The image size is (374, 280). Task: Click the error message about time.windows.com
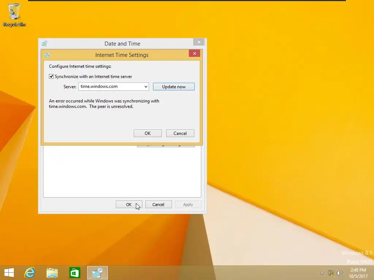[104, 104]
